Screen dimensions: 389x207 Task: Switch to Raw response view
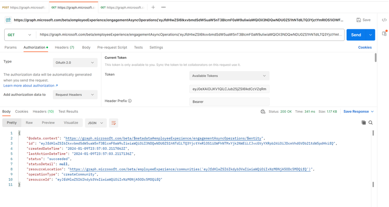[29, 123]
